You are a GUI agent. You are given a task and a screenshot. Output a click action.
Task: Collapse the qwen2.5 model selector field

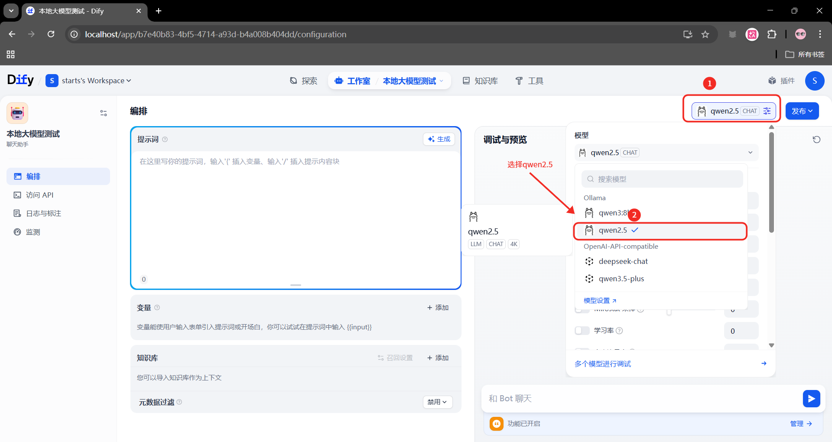coord(666,153)
